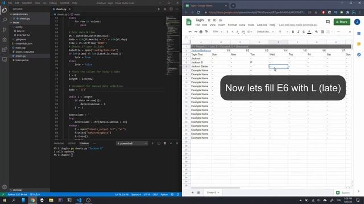
Task: Run the Python file with the play icon
Action: 159,9
